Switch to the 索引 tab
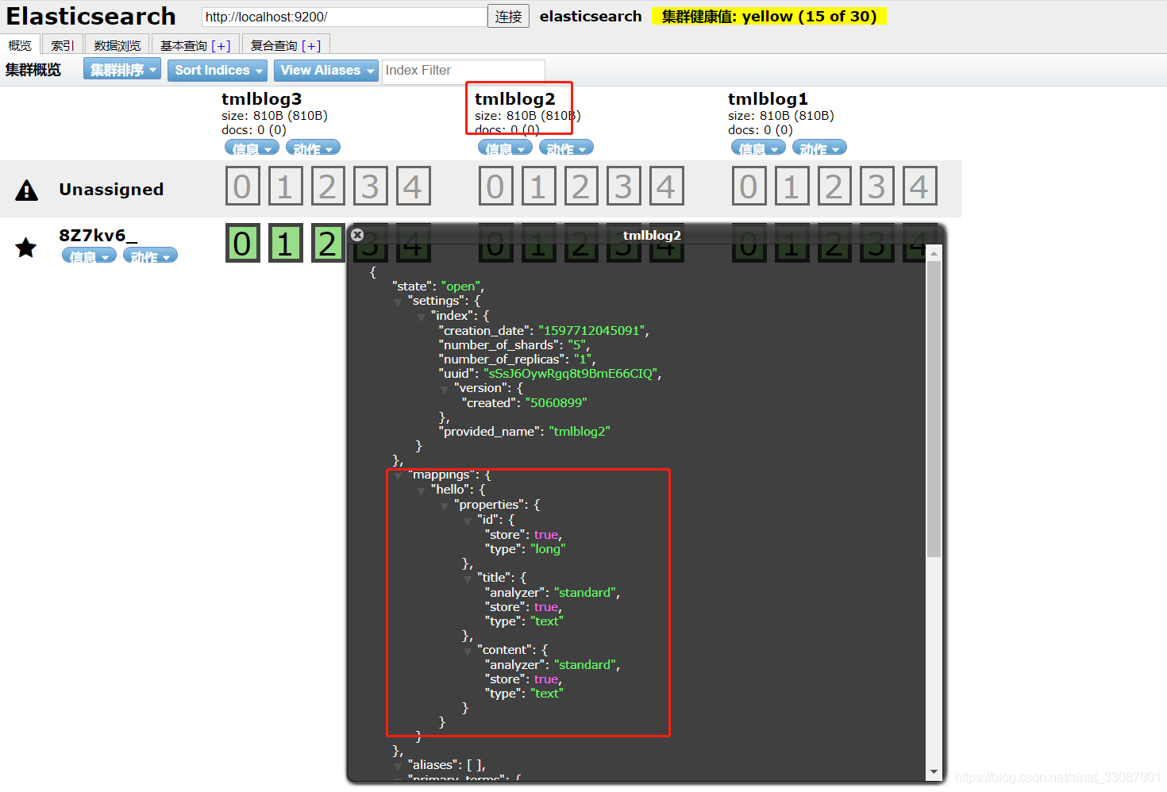1167x792 pixels. 63,45
